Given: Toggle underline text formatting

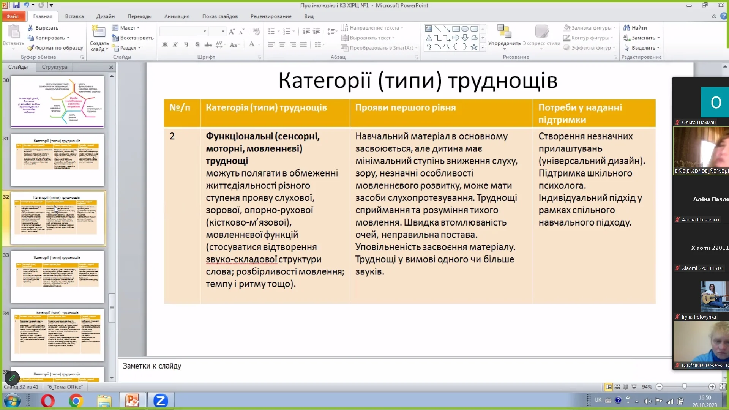Looking at the screenshot, I should point(186,44).
